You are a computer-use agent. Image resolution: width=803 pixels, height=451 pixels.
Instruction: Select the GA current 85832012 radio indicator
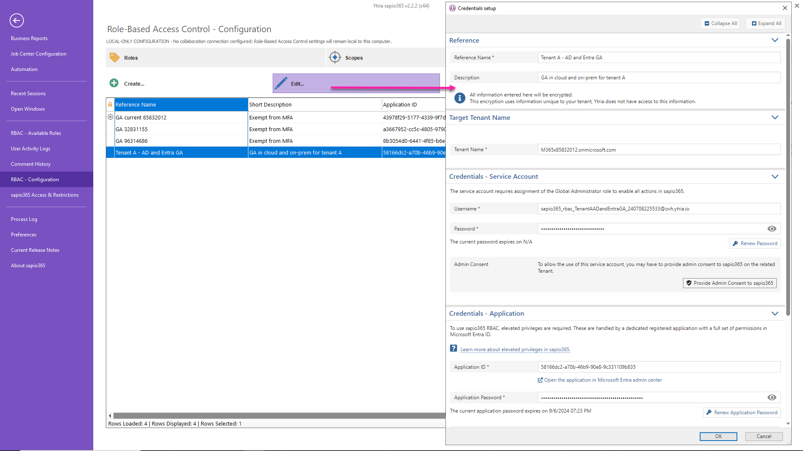click(110, 117)
